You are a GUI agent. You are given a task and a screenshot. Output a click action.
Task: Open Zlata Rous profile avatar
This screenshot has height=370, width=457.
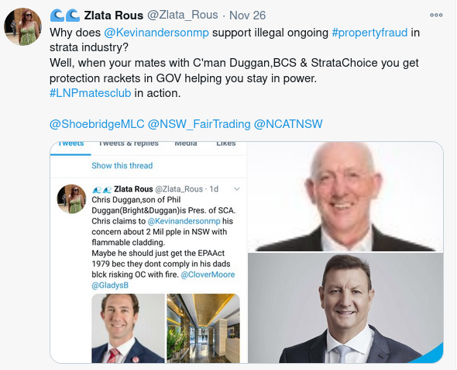22,26
